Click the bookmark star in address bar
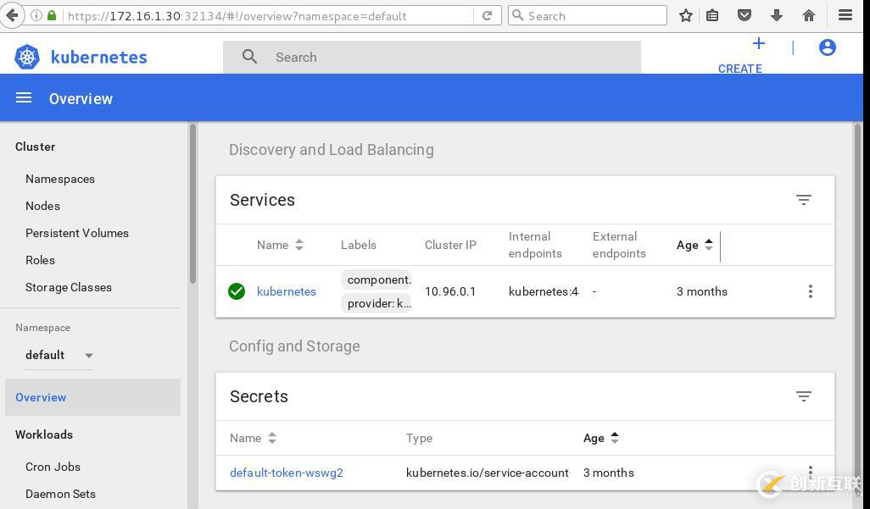 click(x=686, y=15)
